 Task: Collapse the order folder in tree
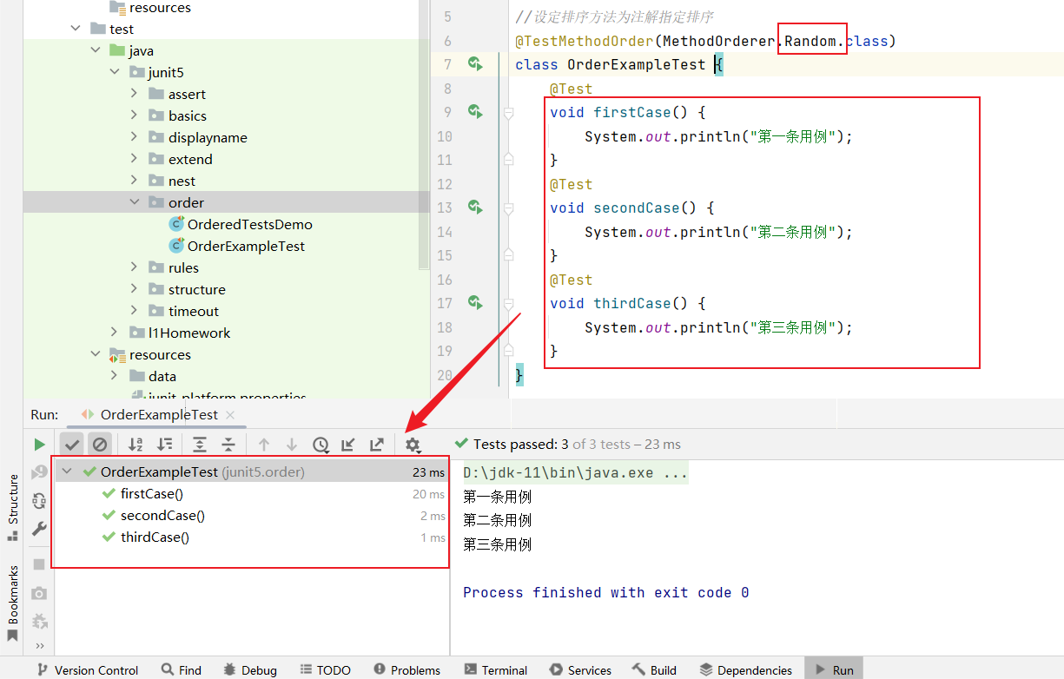click(x=134, y=202)
